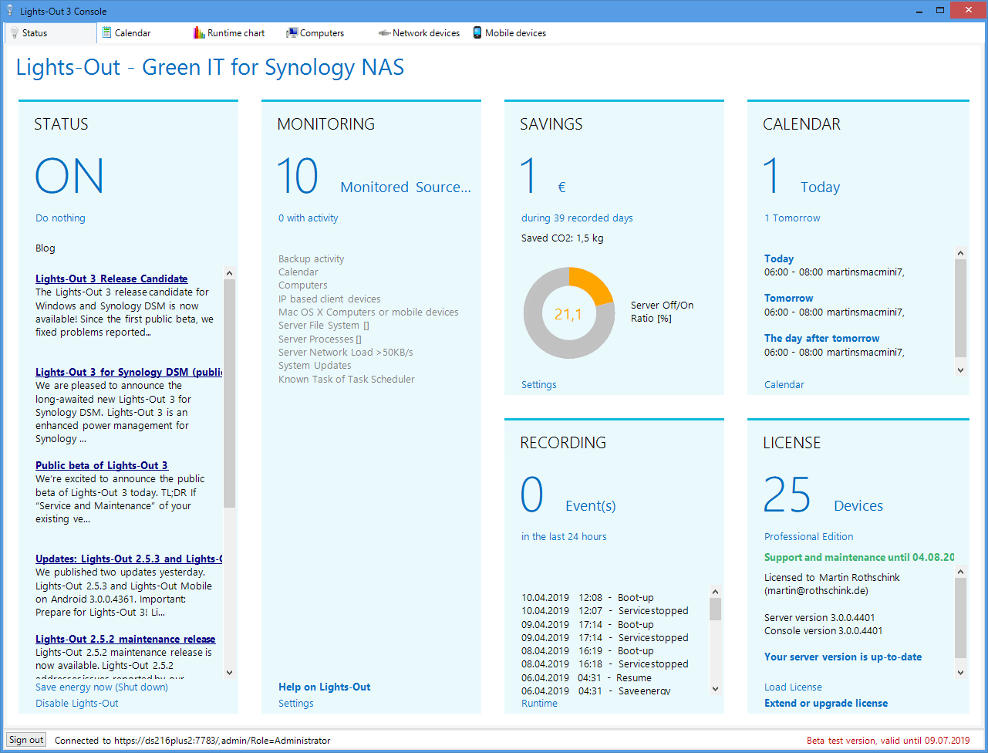Screen dimensions: 988x753
Task: Click the license info scroll-down arrow
Action: 960,672
